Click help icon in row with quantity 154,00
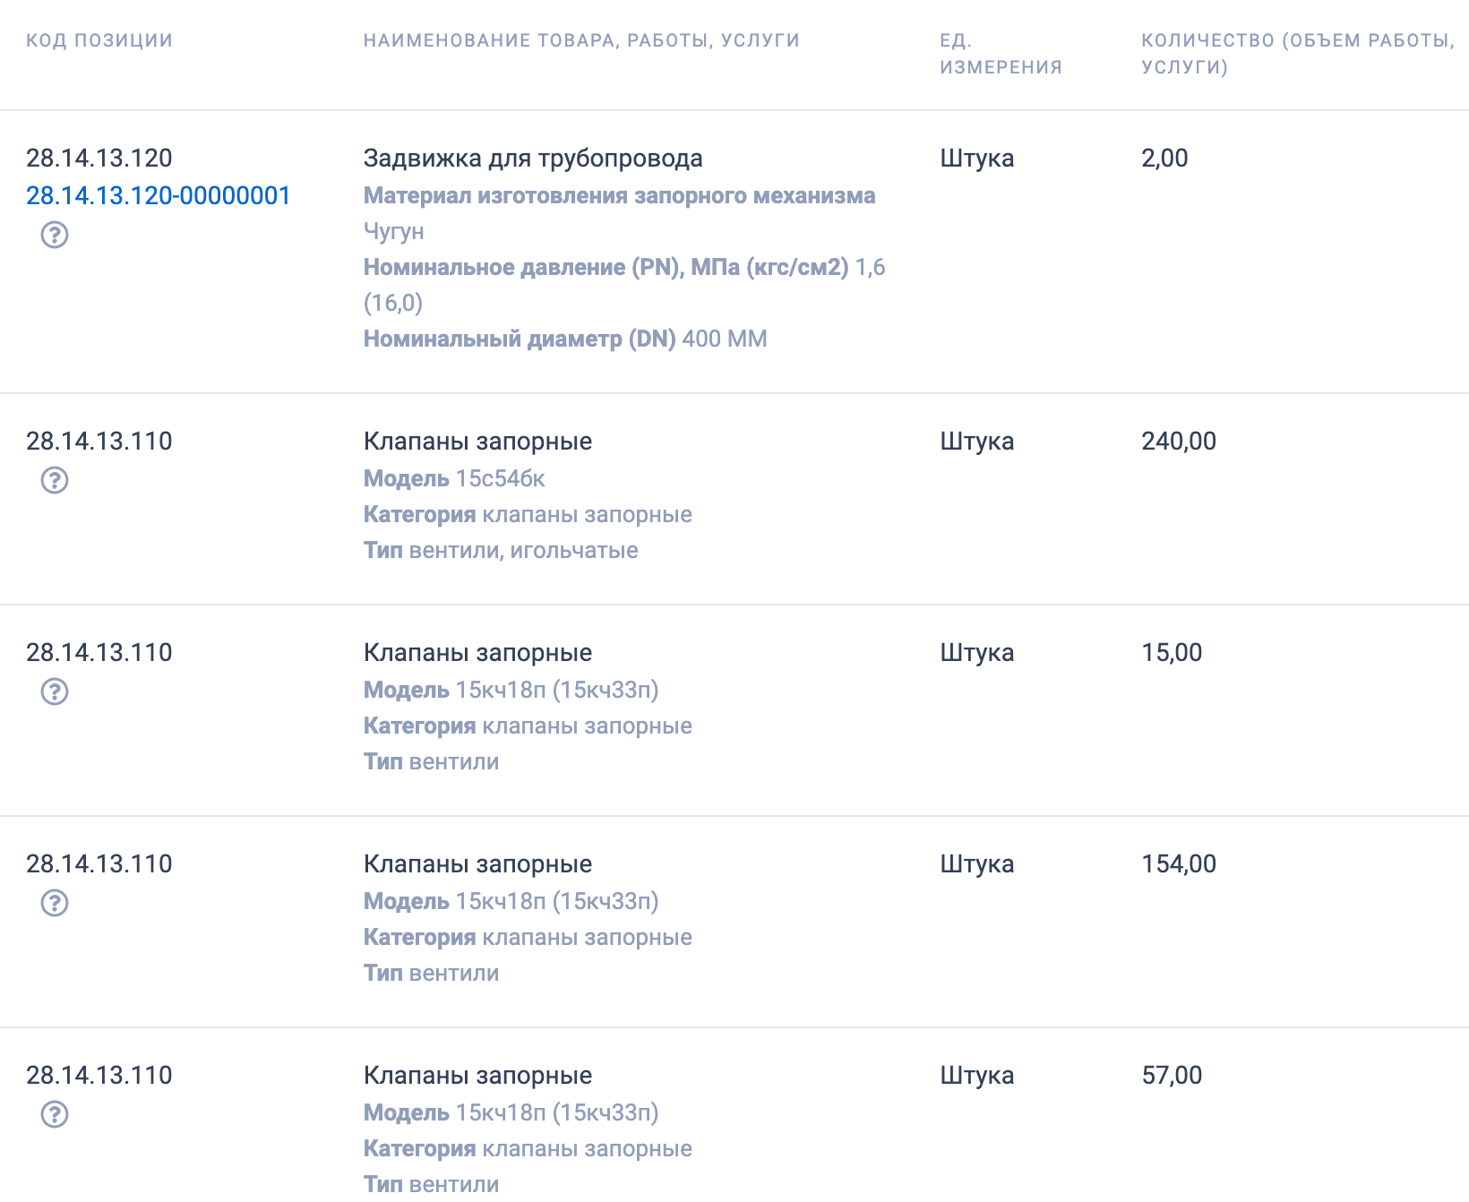The height and width of the screenshot is (1202, 1469). [x=55, y=903]
